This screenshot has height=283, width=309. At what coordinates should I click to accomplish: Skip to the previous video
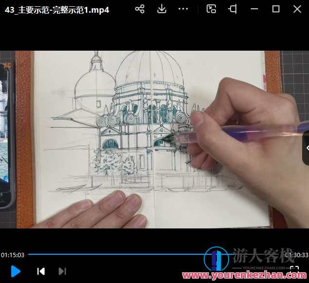pyautogui.click(x=41, y=271)
